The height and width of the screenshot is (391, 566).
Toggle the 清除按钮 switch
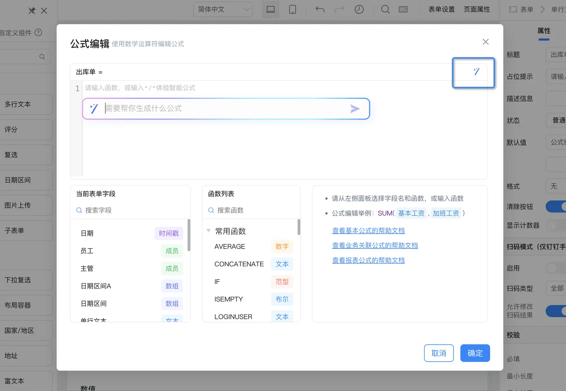pyautogui.click(x=556, y=207)
